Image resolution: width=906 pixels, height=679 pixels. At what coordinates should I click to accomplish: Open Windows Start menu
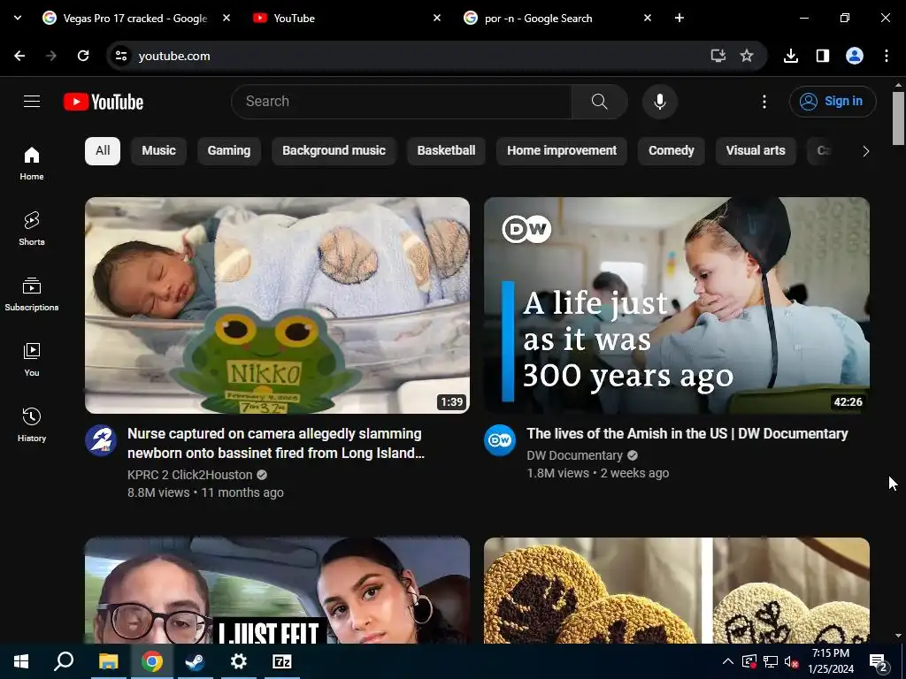pyautogui.click(x=21, y=661)
